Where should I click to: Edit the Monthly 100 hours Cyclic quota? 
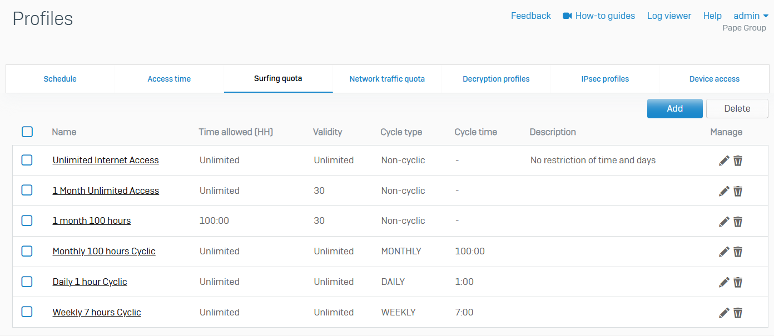click(x=723, y=252)
